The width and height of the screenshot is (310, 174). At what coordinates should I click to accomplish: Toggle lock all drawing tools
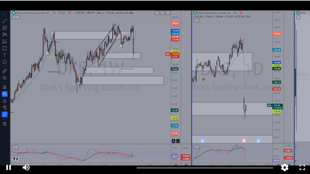click(5, 100)
